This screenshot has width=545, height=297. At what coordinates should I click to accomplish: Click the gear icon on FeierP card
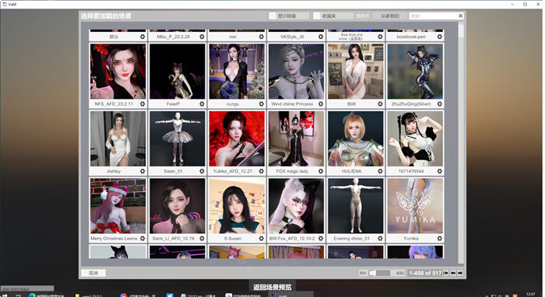(202, 103)
